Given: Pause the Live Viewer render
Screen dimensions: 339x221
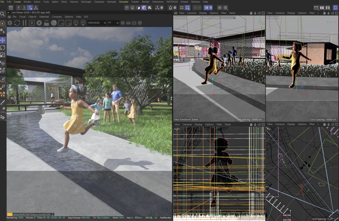Looking at the screenshot, I should pos(24,23).
